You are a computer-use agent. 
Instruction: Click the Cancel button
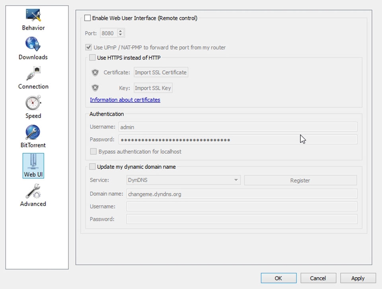click(x=318, y=278)
